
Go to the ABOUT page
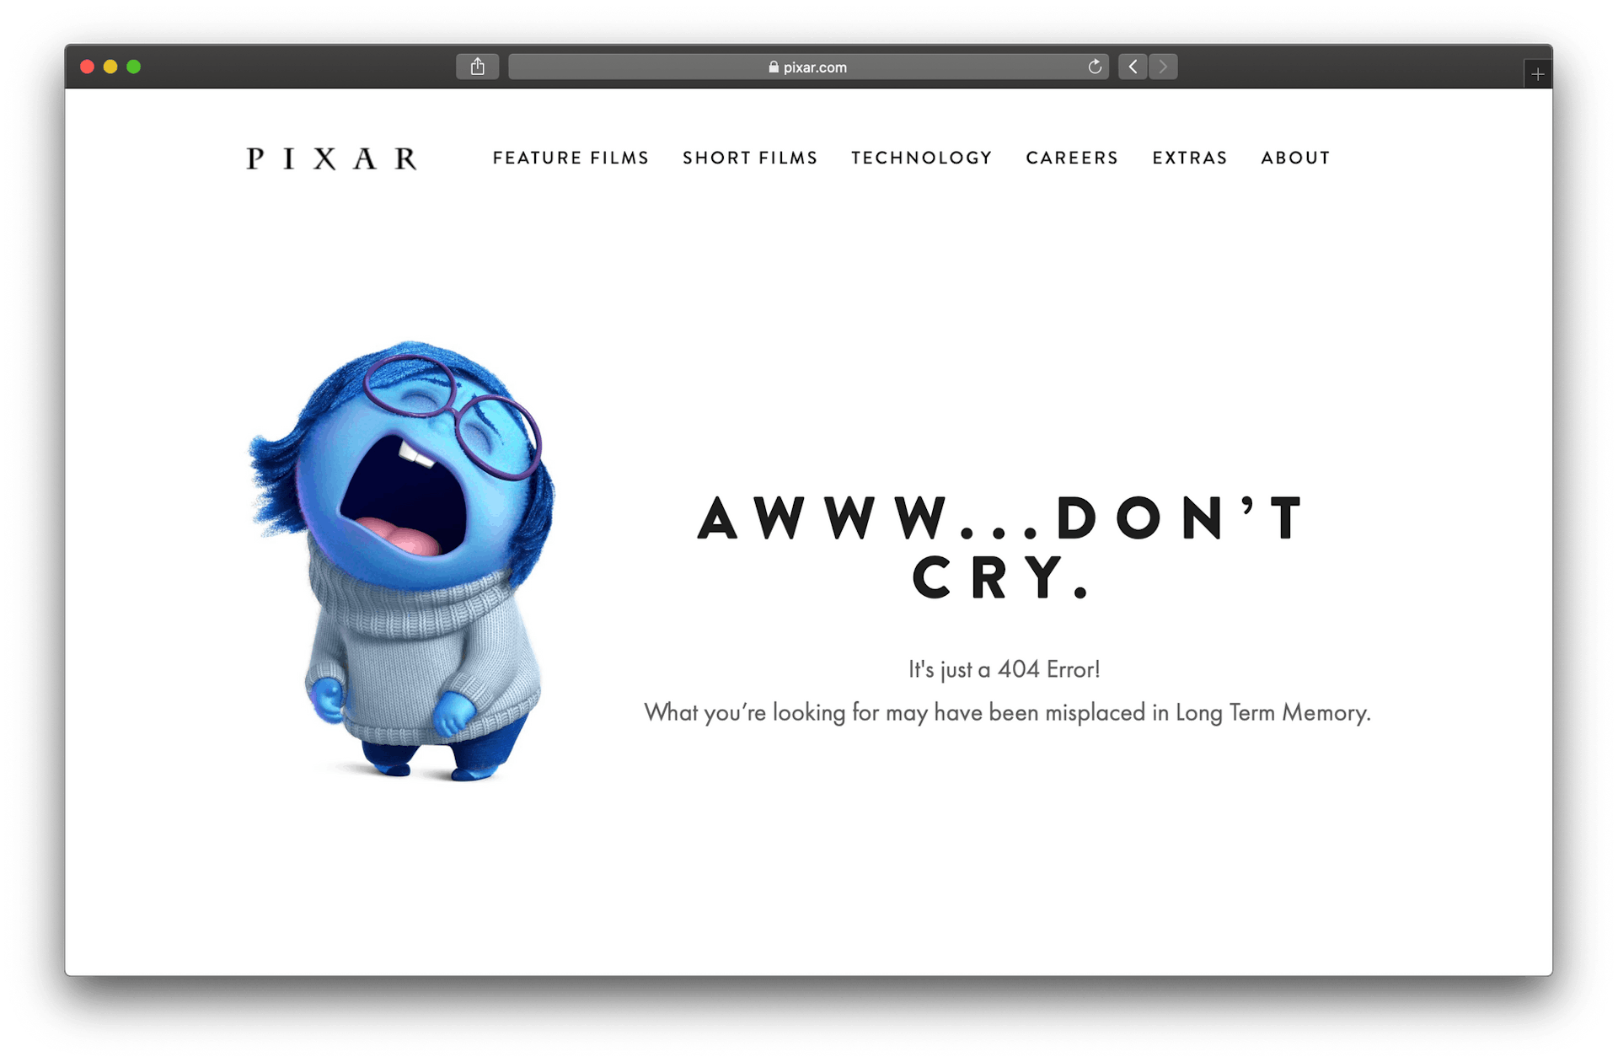[x=1295, y=158]
